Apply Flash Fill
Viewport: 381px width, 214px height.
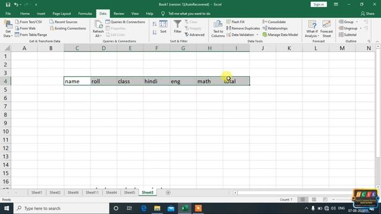point(236,22)
